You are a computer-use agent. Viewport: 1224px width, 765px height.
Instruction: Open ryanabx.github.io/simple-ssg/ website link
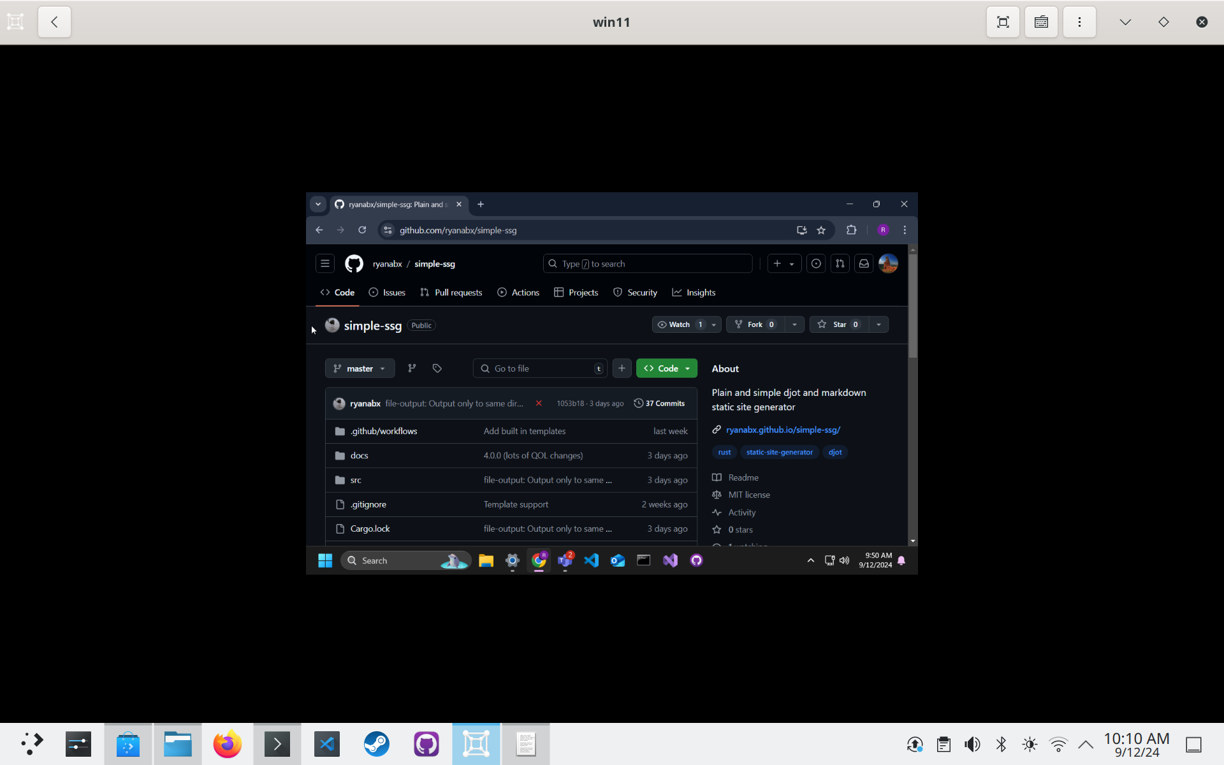tap(783, 430)
